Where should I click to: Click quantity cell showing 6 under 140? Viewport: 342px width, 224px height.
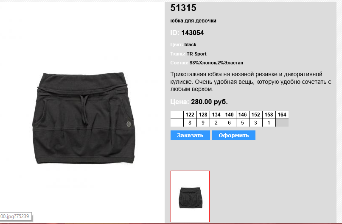pyautogui.click(x=229, y=123)
